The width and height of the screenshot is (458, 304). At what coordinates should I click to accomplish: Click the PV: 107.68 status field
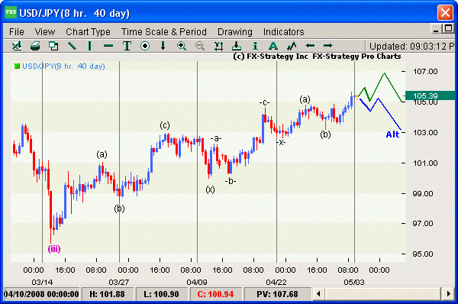pyautogui.click(x=277, y=294)
